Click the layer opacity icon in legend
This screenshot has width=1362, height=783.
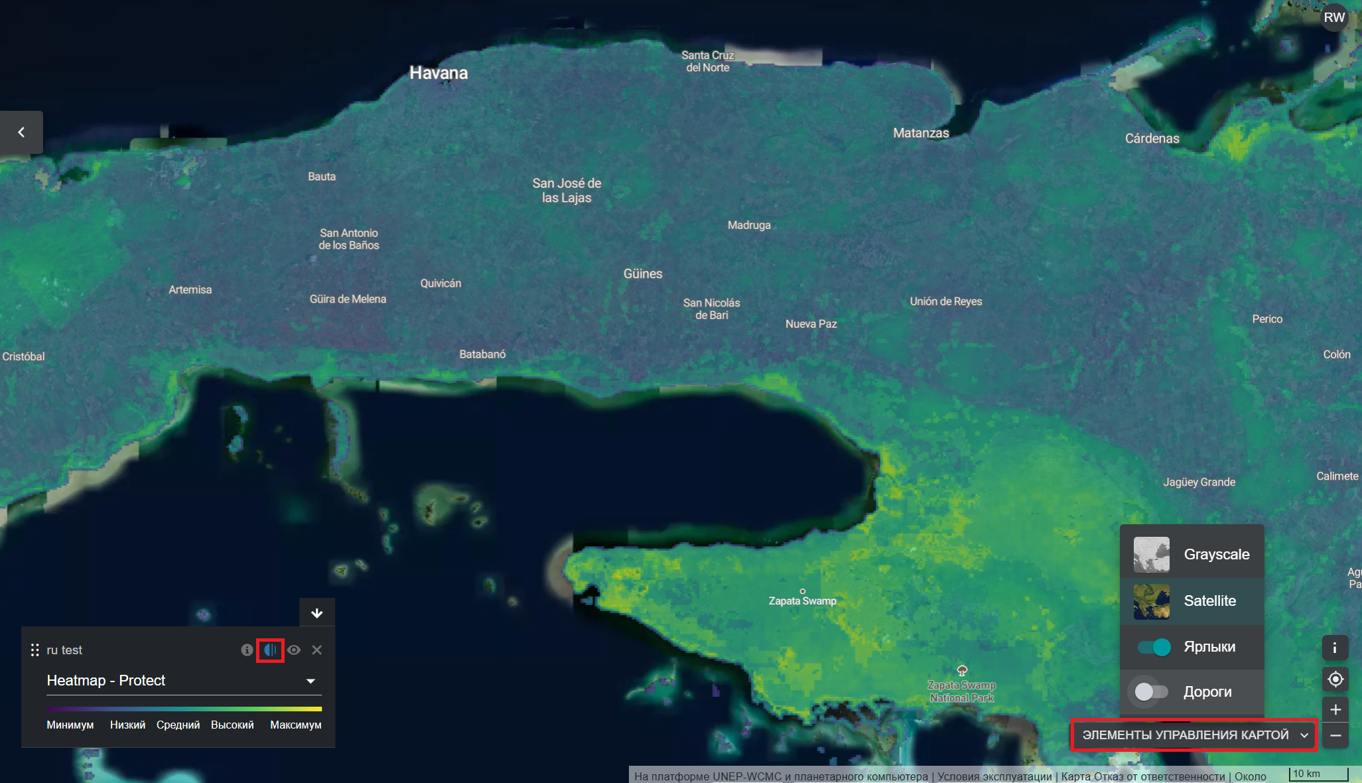coord(270,650)
